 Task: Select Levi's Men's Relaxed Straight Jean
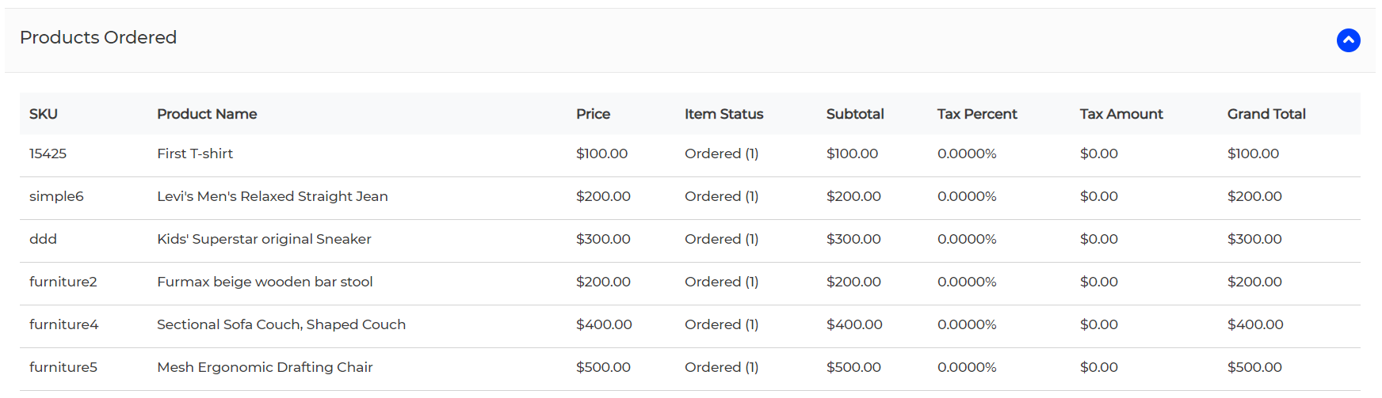(x=273, y=196)
